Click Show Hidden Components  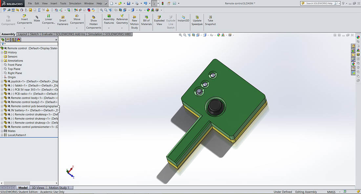click(94, 22)
